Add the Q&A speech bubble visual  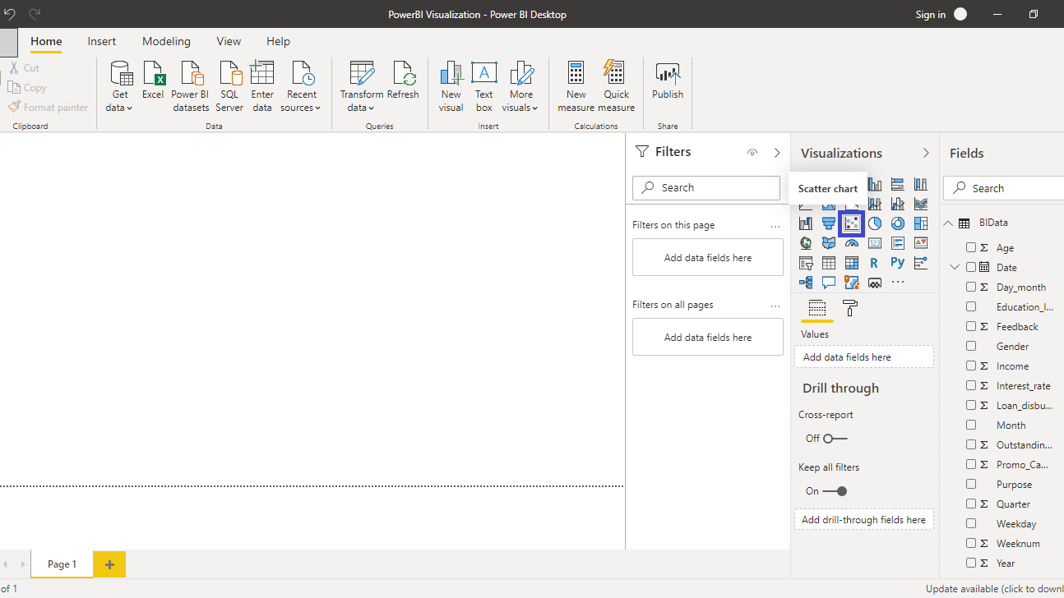(829, 283)
